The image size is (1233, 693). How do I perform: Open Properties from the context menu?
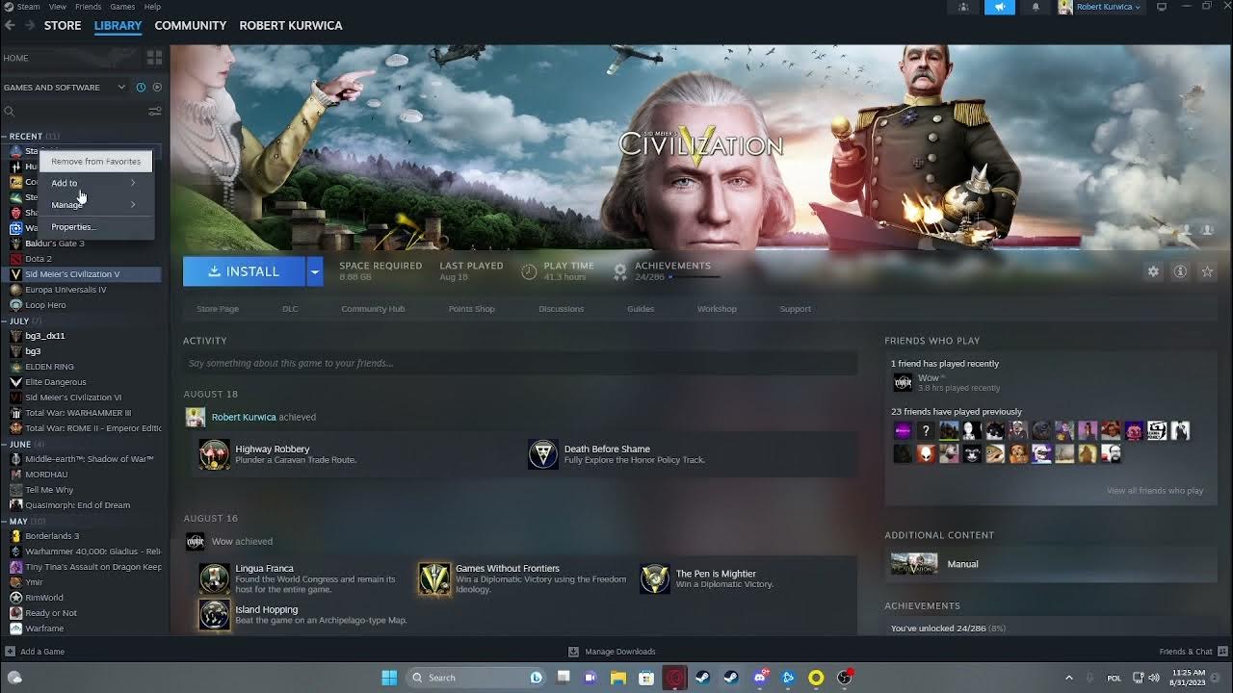[94, 227]
